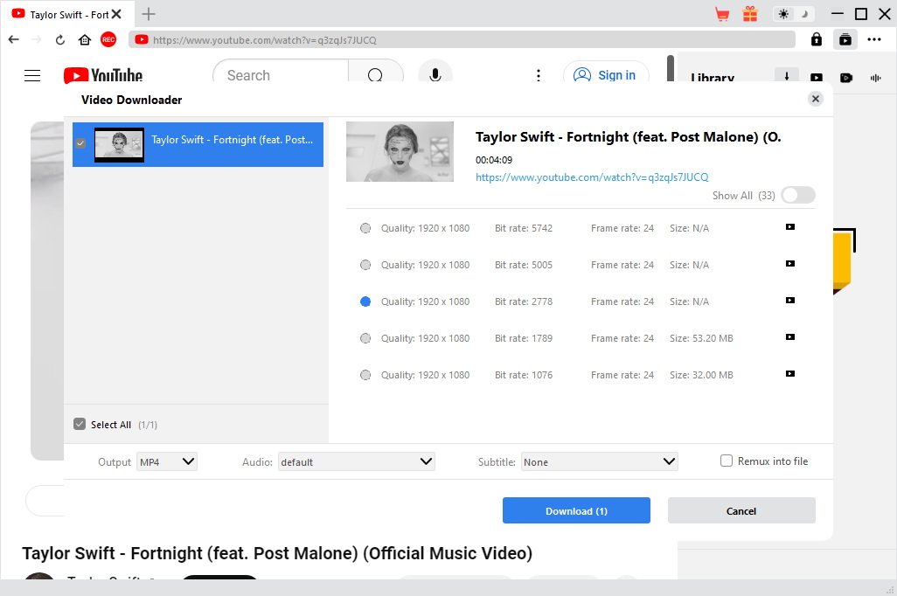
Task: Click the YouTube Sign in button
Action: (606, 75)
